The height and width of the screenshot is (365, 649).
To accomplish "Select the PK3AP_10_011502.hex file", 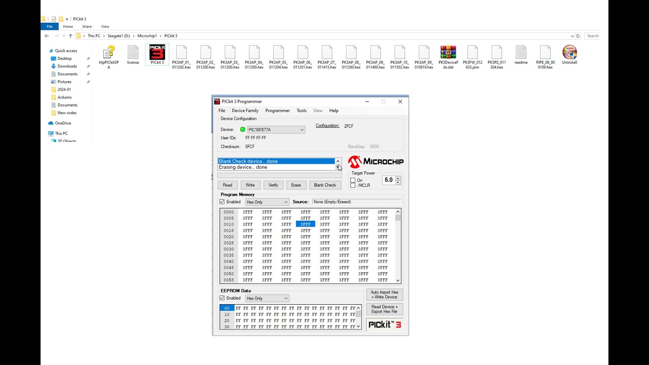I will point(400,57).
